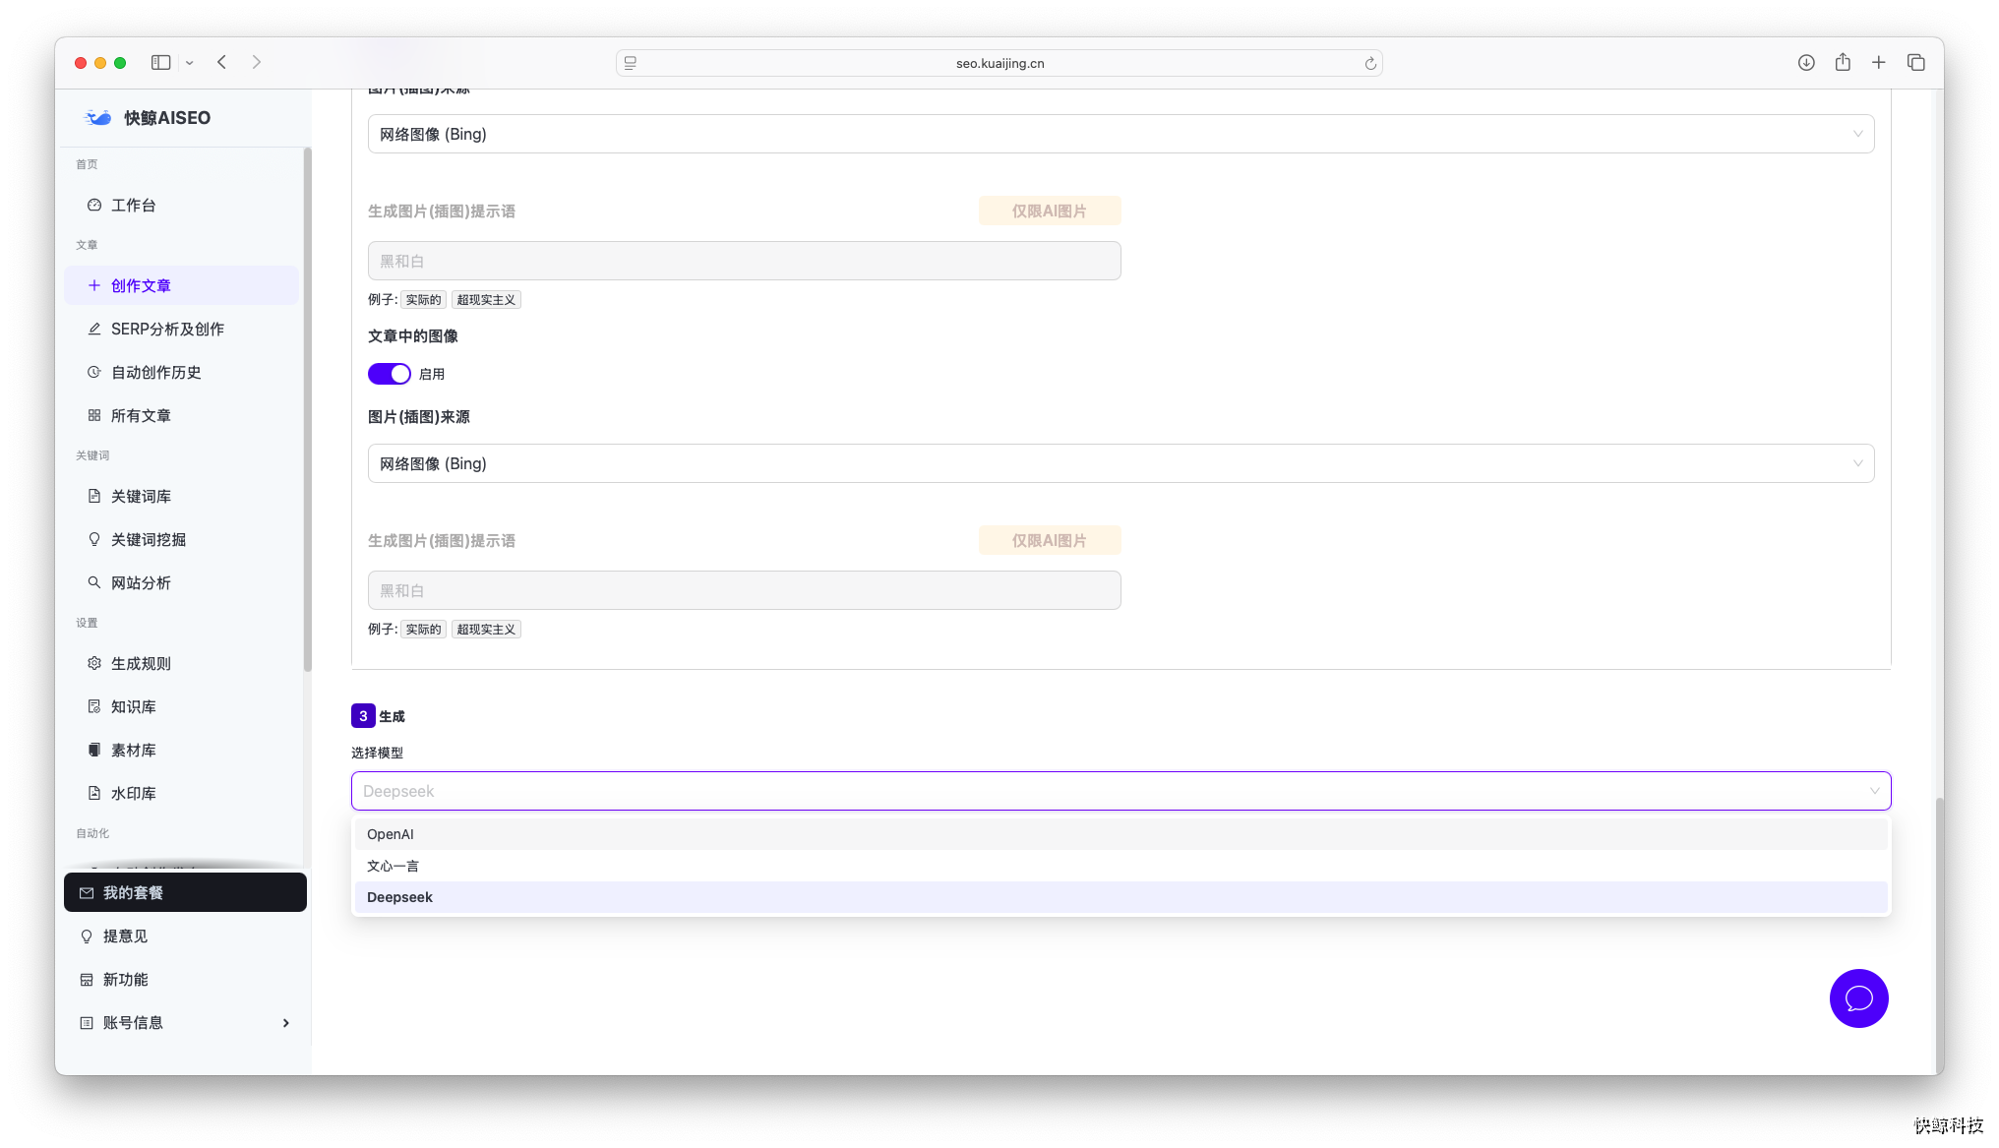Click Safari's show sidebar icon
The width and height of the screenshot is (1999, 1148).
point(160,62)
